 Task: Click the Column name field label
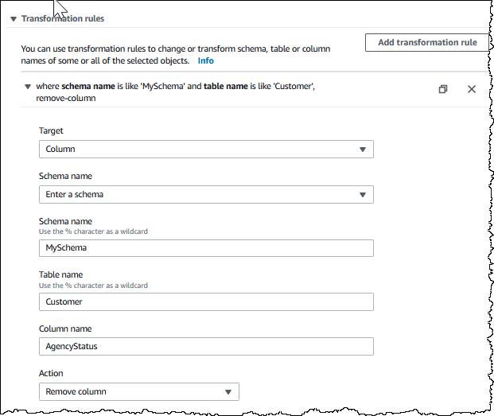pyautogui.click(x=65, y=329)
